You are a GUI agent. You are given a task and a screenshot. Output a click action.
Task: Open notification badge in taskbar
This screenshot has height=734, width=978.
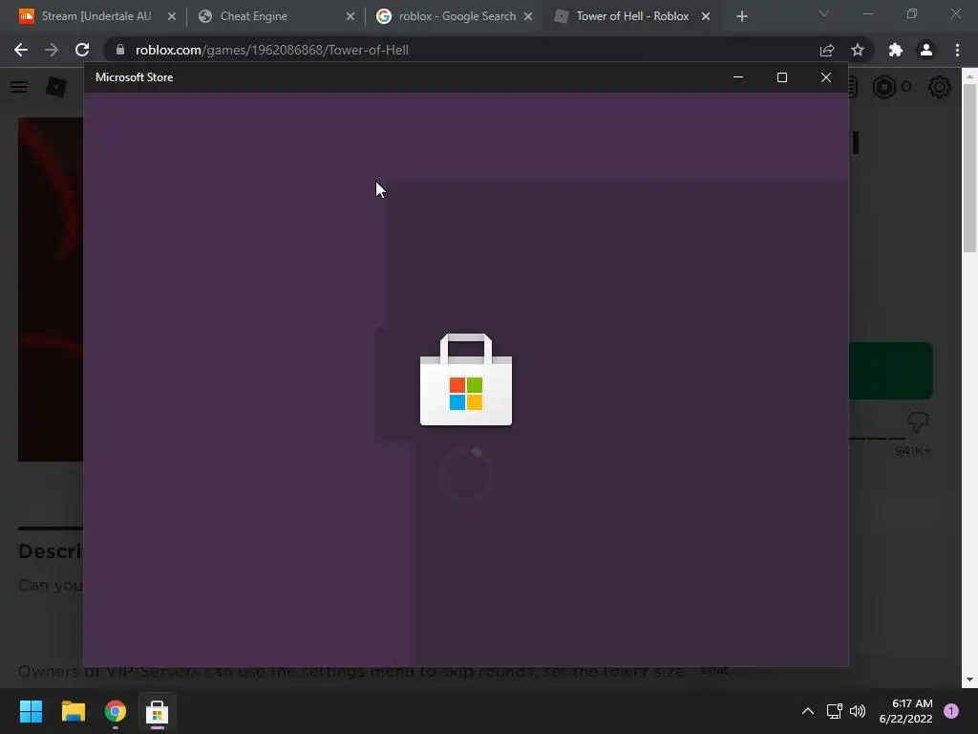coord(951,710)
